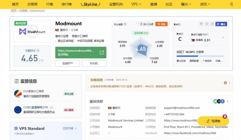Open the official website green button
241x140 pixels.
coord(81,52)
